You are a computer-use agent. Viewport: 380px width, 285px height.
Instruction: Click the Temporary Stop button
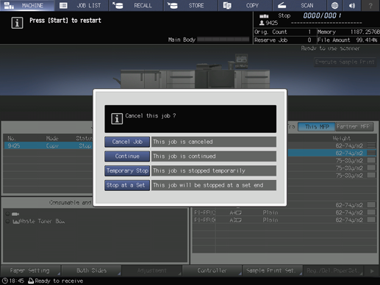click(x=127, y=170)
